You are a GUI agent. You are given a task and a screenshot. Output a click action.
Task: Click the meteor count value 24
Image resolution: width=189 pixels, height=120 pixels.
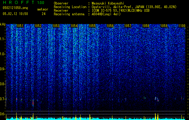click(x=44, y=14)
